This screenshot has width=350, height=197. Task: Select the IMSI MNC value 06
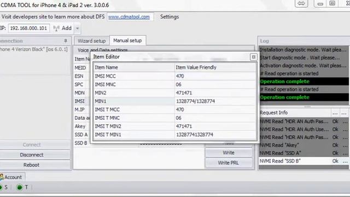[178, 84]
